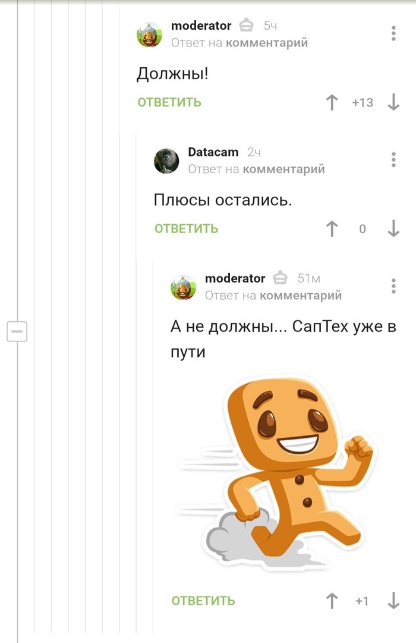Screen dimensions: 416x643
Task: Reply to Datacam's comment via ОТВЕТИТЬ
Action: (187, 229)
